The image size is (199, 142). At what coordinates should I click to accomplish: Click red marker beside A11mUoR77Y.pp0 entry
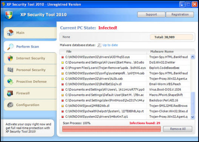coord(63,90)
